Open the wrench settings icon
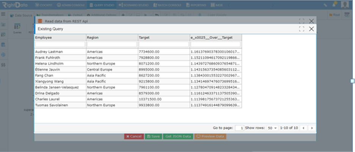The width and height of the screenshot is (355, 152). (325, 5)
